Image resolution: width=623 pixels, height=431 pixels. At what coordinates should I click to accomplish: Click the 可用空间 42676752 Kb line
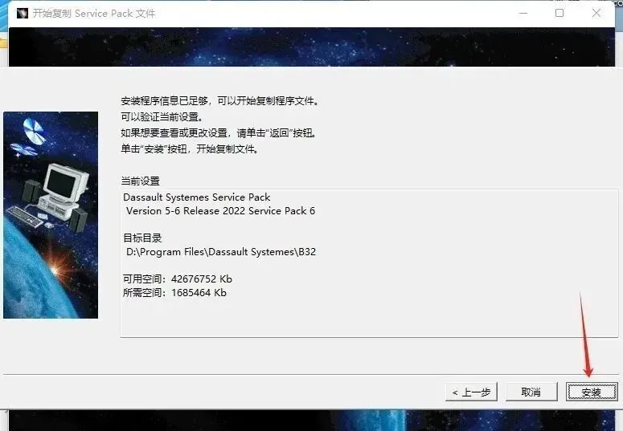tap(178, 279)
